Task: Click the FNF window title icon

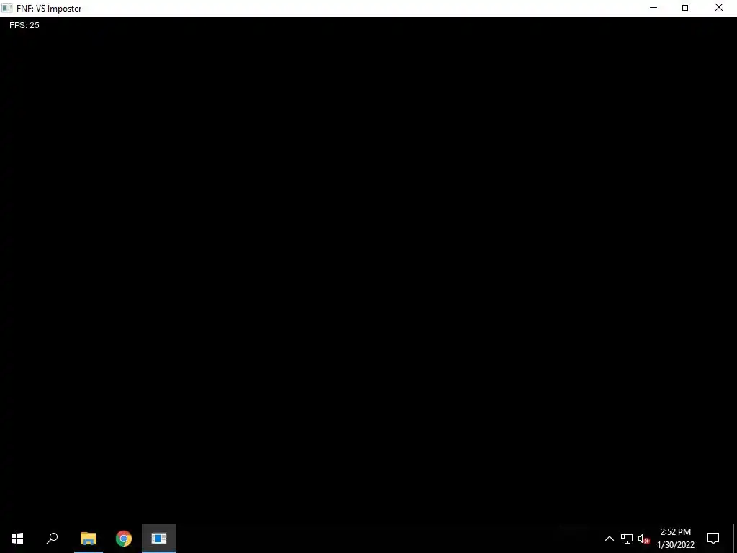Action: click(7, 8)
